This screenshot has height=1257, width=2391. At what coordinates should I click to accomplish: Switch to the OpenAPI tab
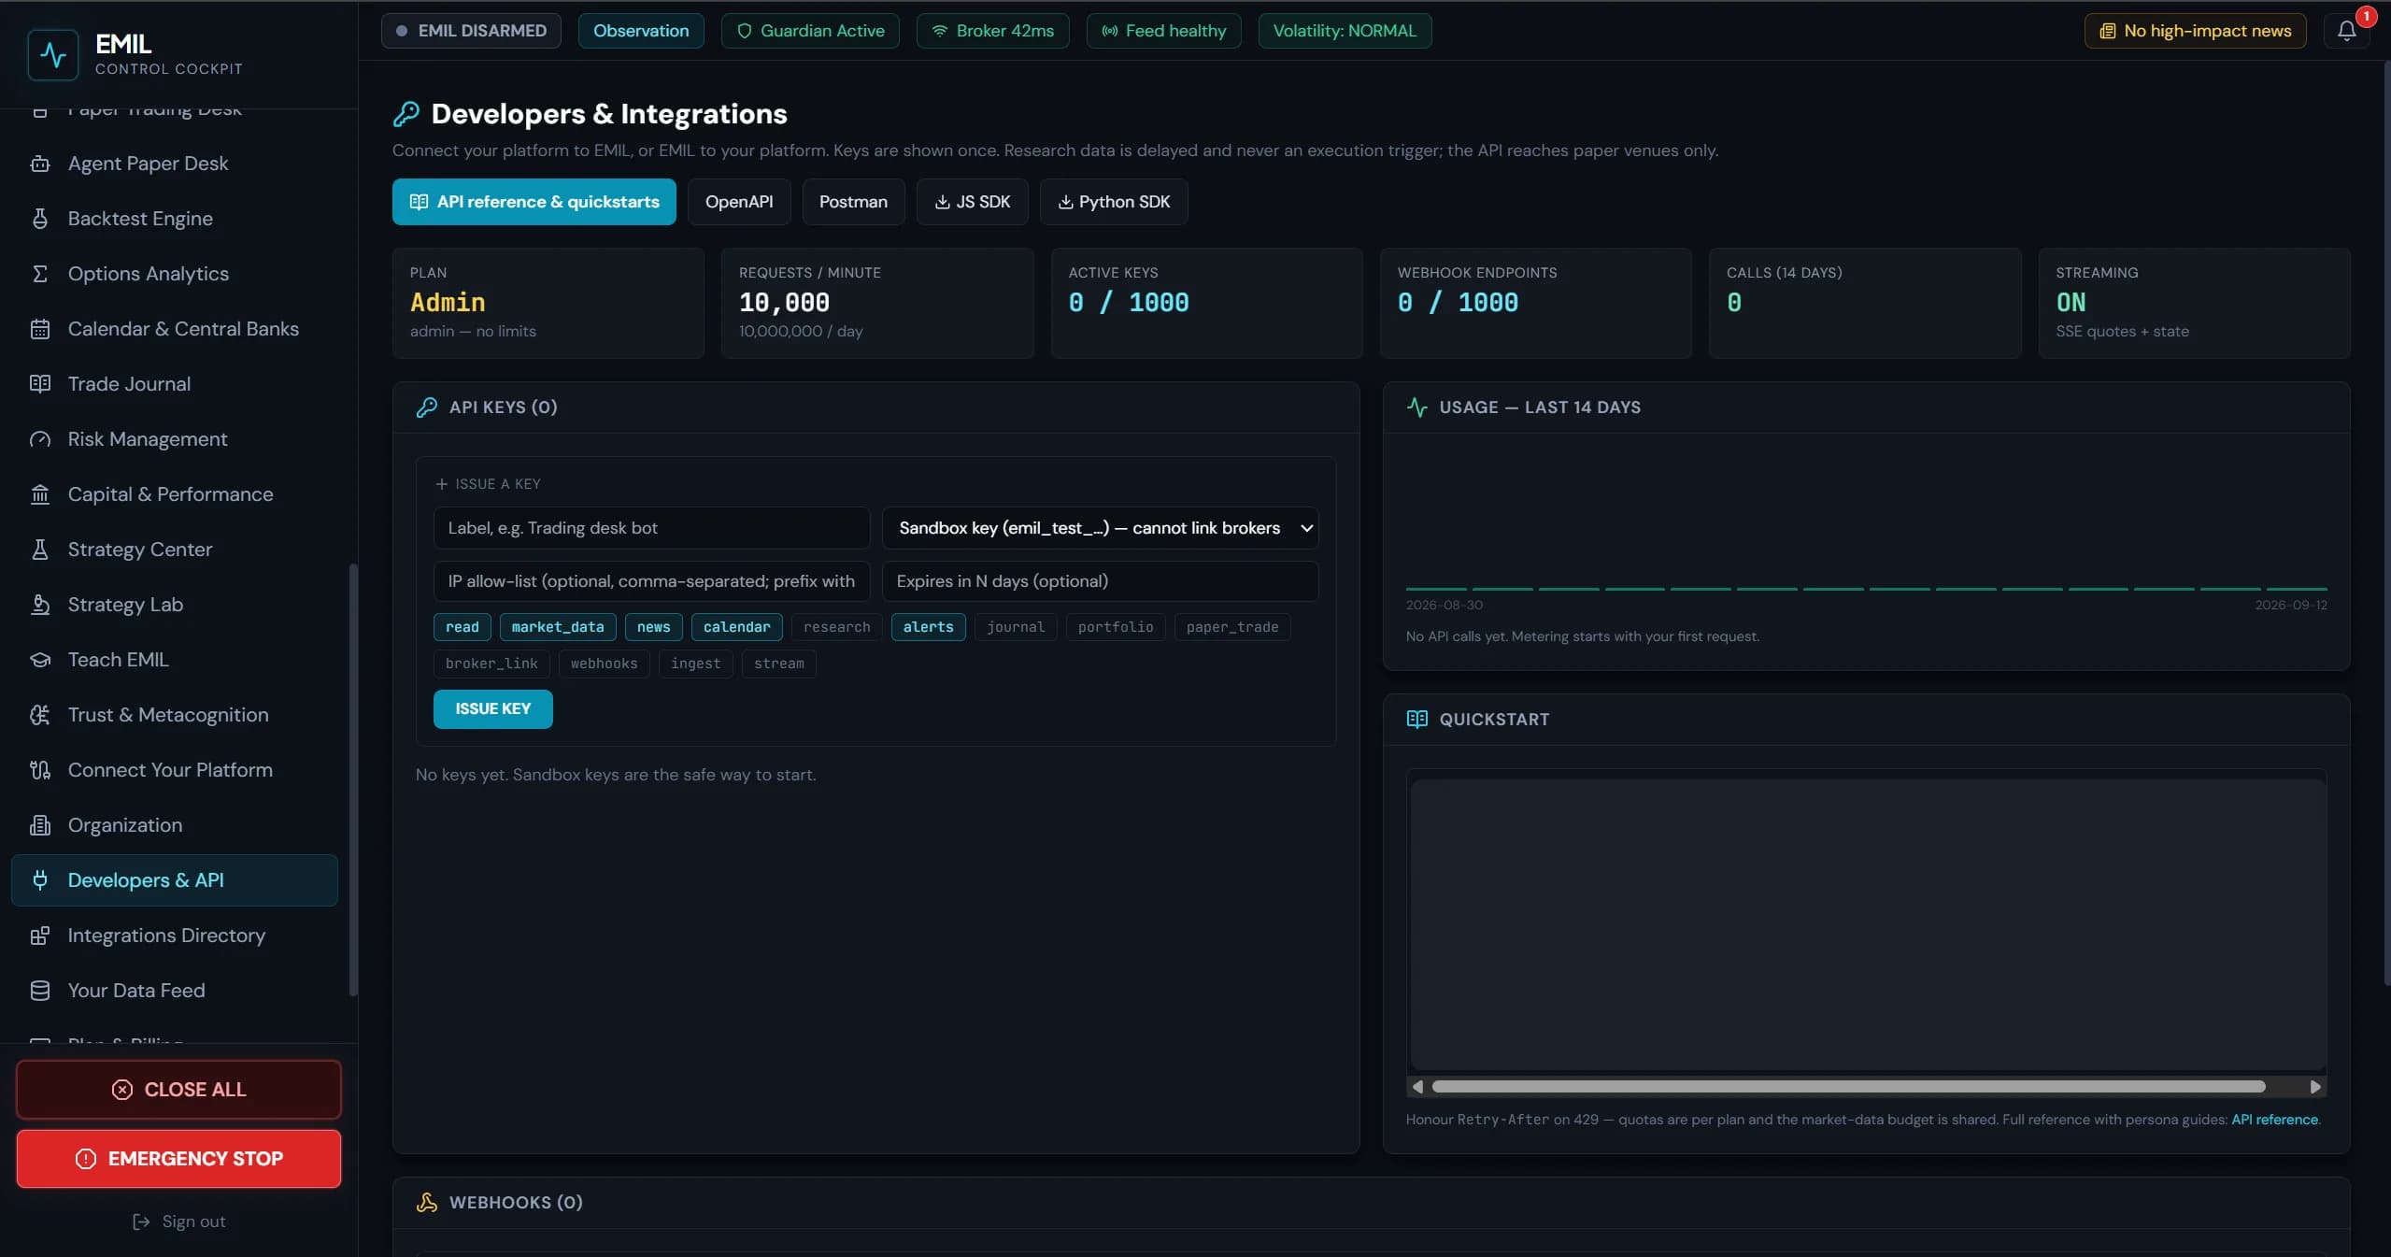click(739, 202)
